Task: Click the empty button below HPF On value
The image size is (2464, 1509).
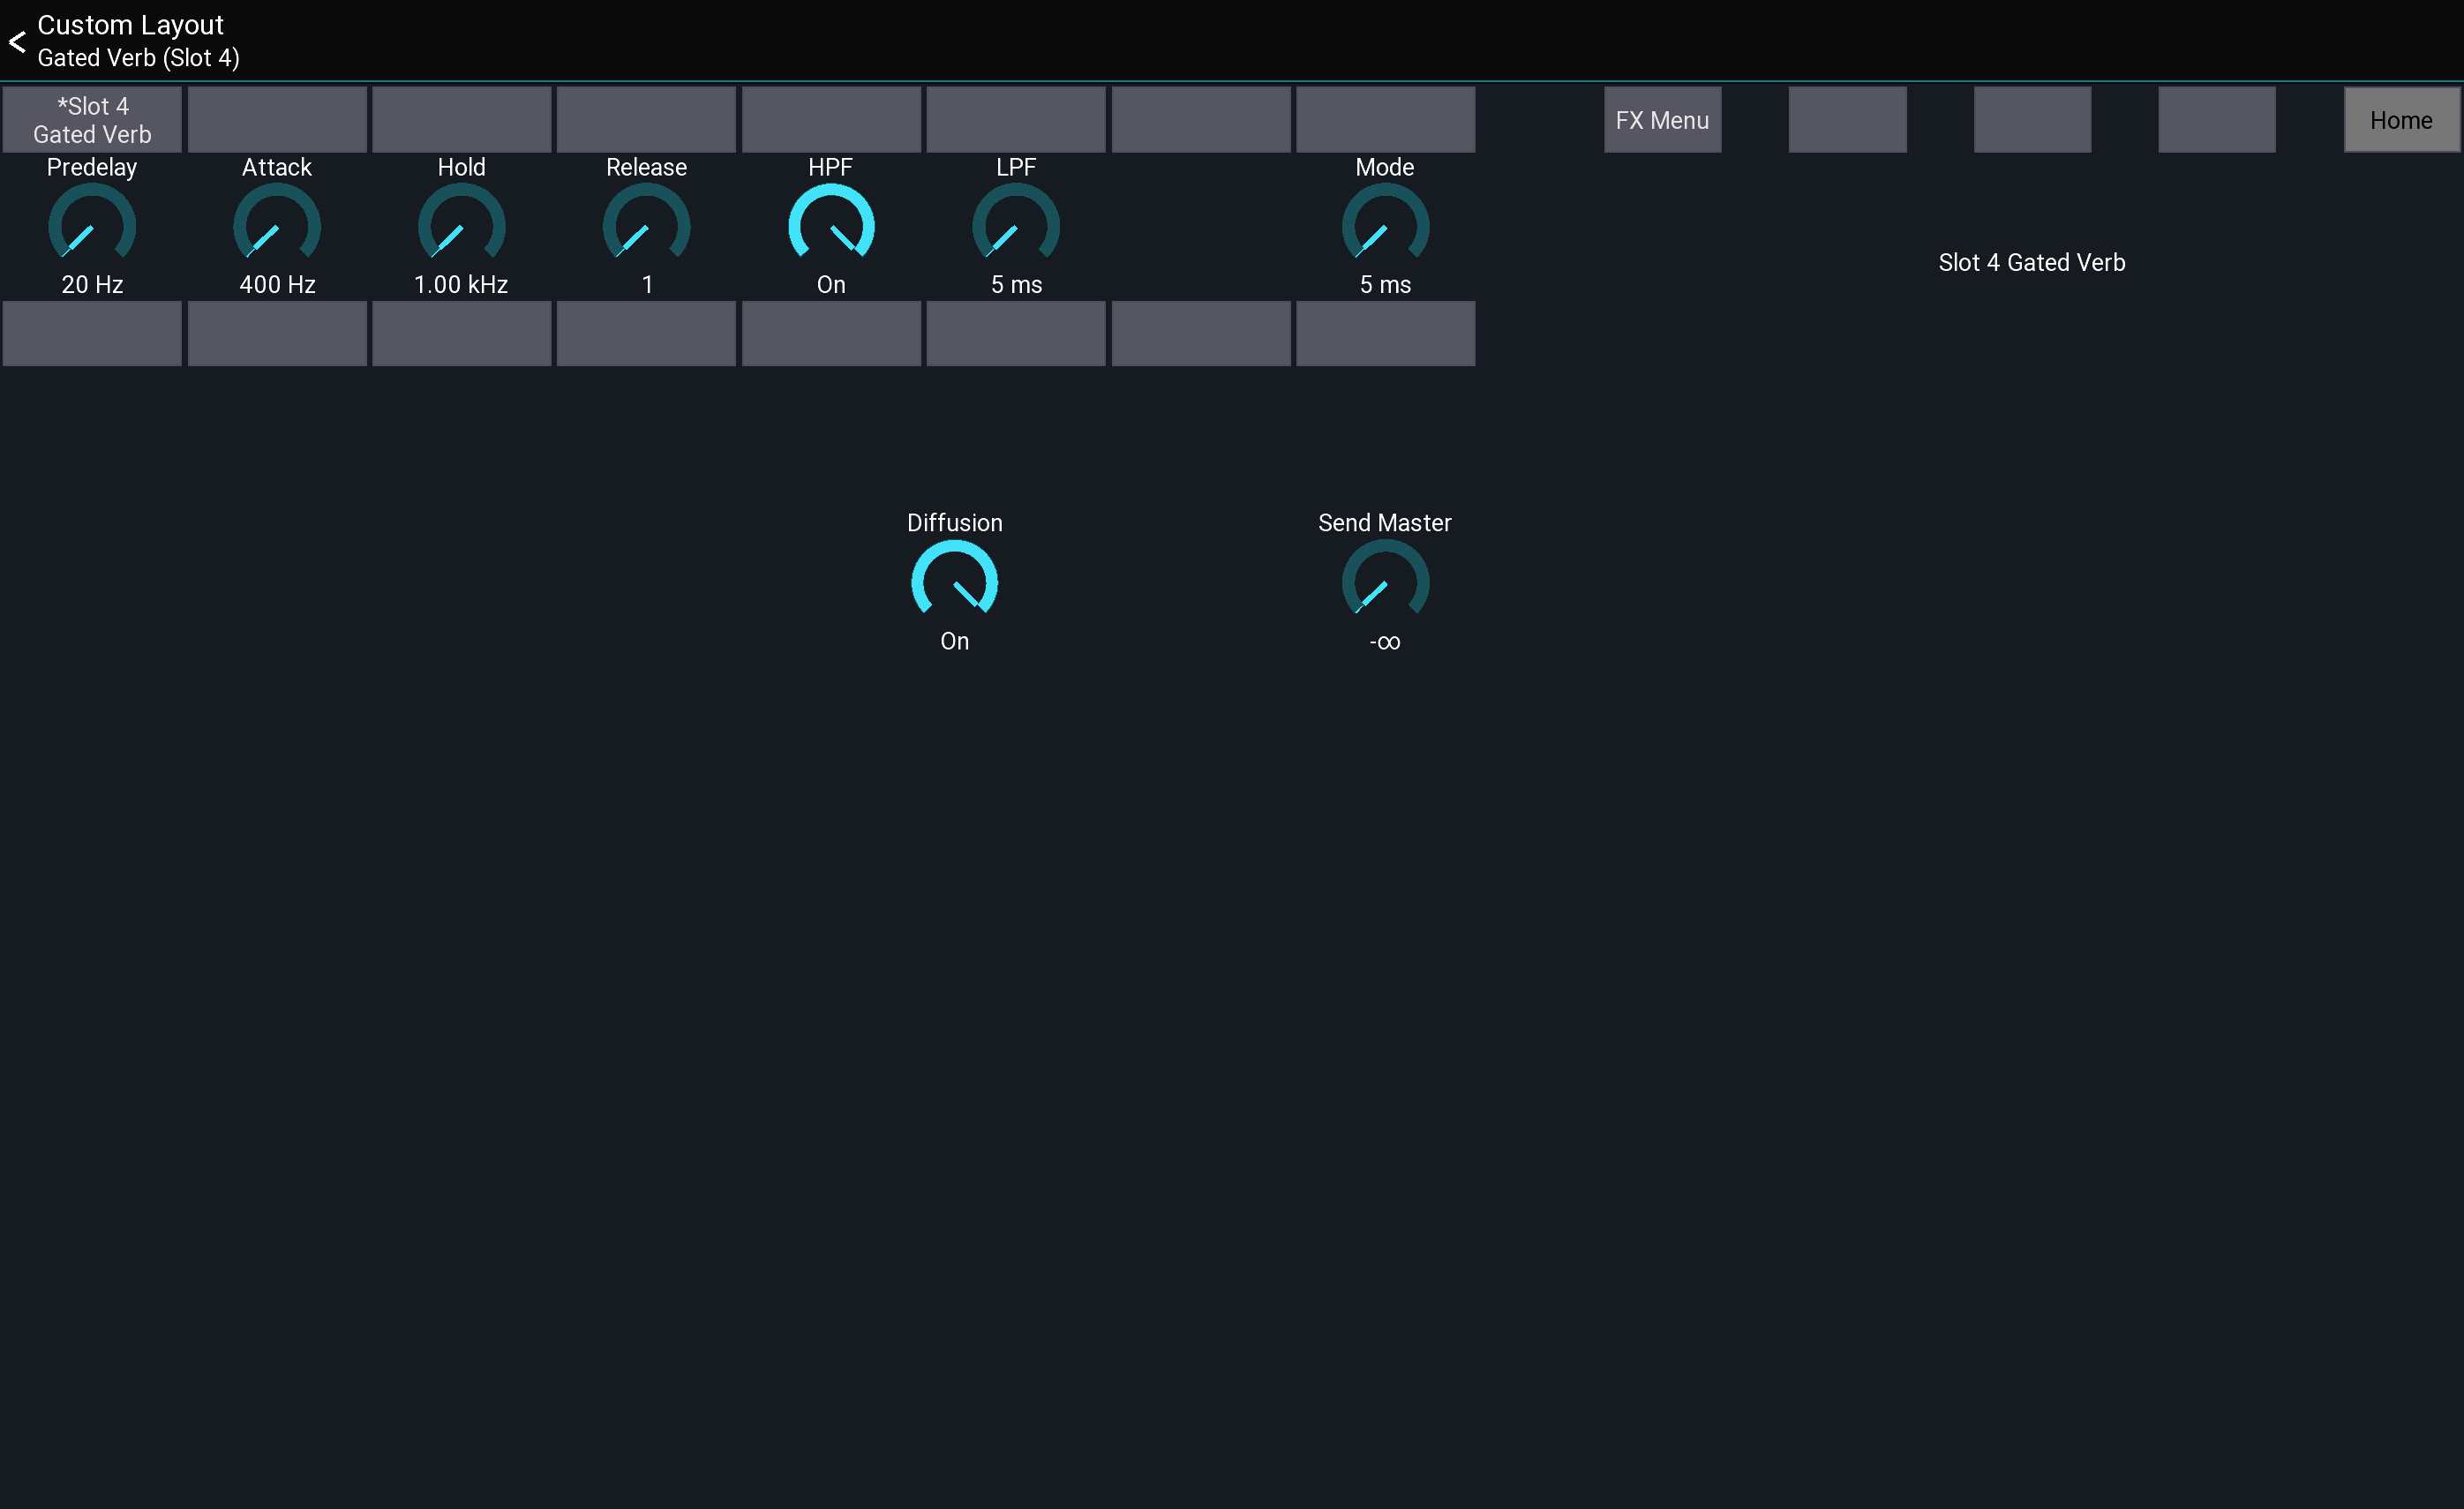Action: click(831, 334)
